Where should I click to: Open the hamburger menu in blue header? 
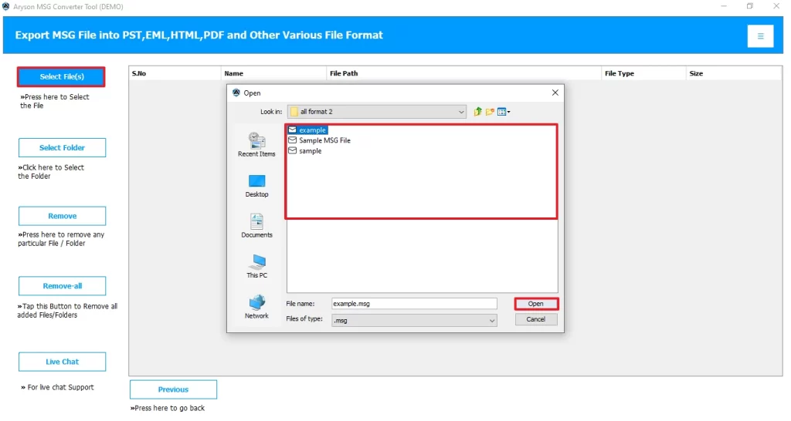760,35
